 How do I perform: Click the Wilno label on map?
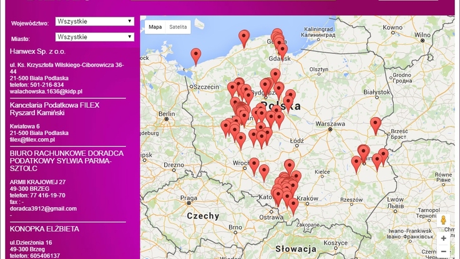point(423,35)
